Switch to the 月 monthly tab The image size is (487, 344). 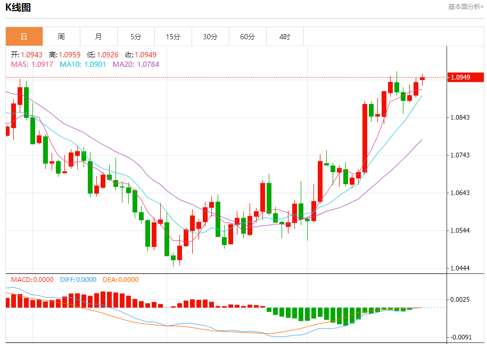[x=99, y=37]
